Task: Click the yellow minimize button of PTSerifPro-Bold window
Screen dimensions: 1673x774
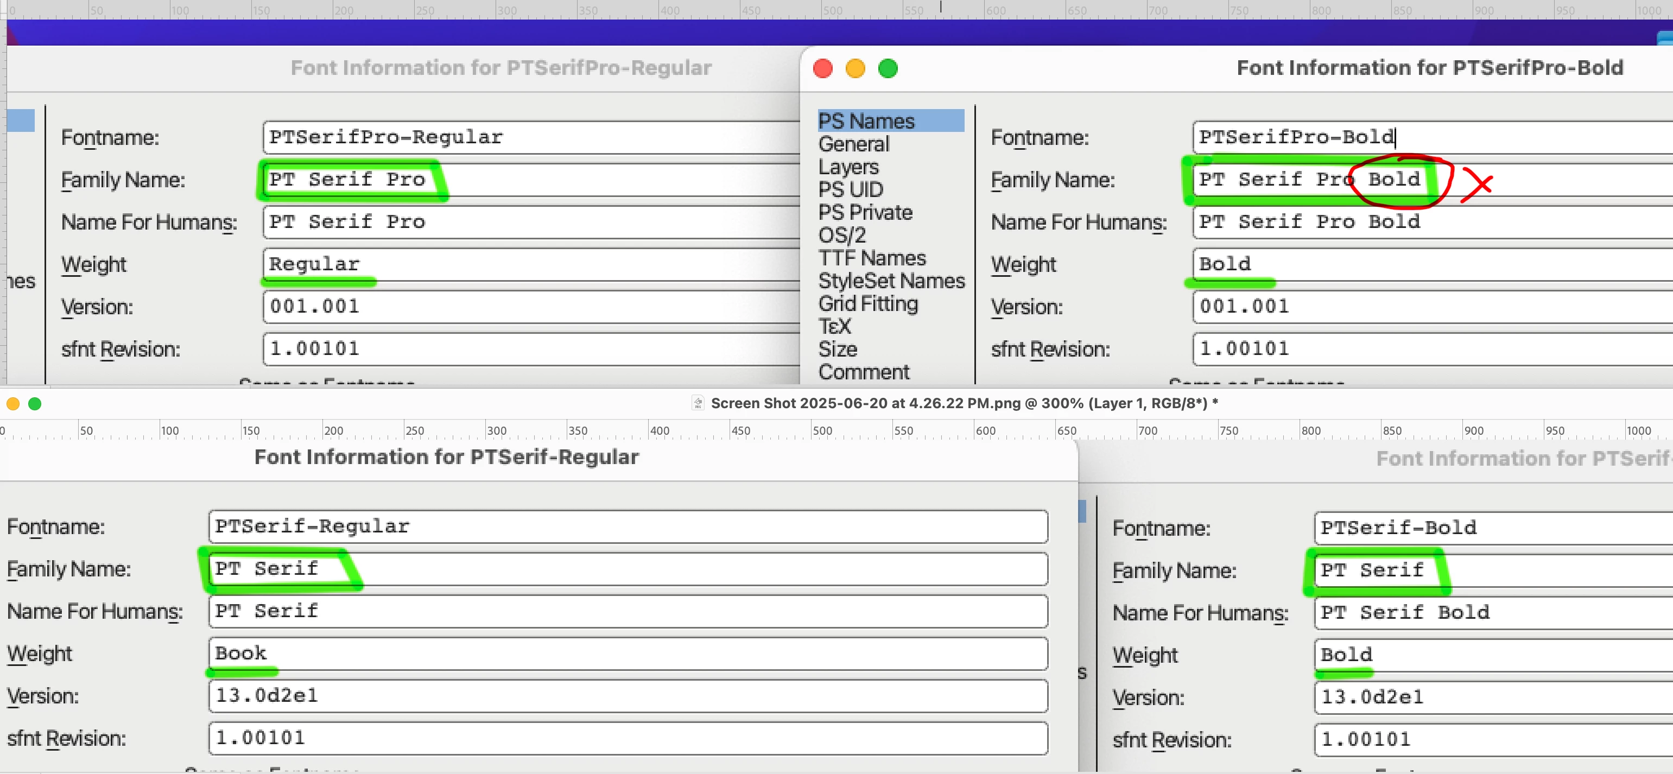Action: pos(854,68)
